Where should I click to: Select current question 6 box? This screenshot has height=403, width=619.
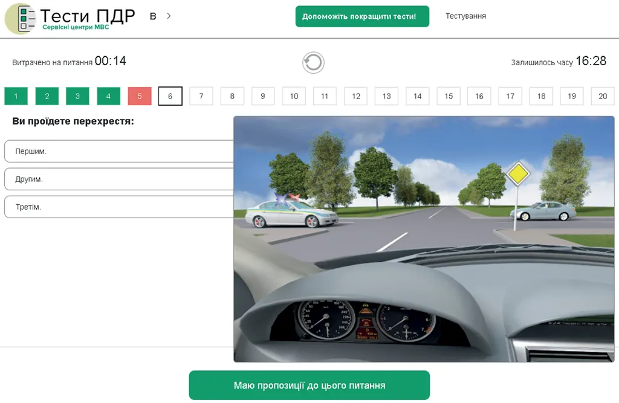click(x=170, y=96)
